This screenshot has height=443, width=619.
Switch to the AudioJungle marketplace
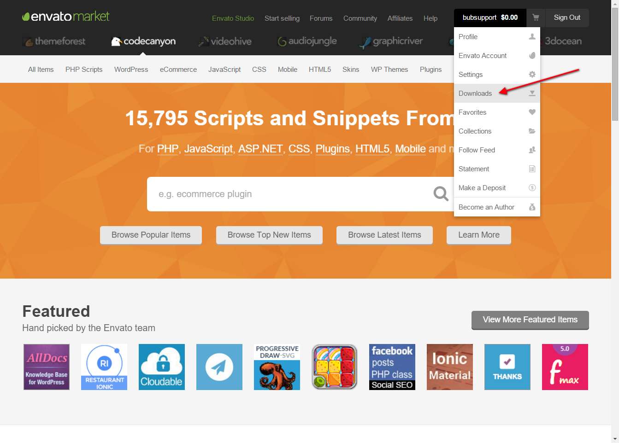tap(307, 41)
